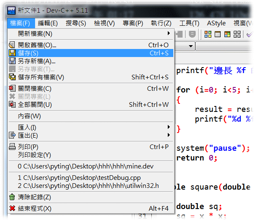Click the blank window run toolbar icon

click(x=218, y=34)
